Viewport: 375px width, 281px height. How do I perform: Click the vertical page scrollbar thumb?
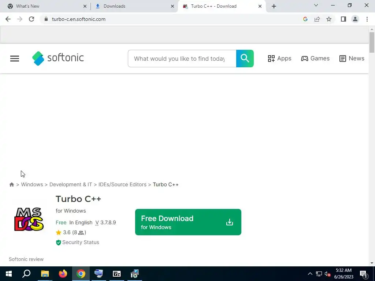[x=372, y=42]
